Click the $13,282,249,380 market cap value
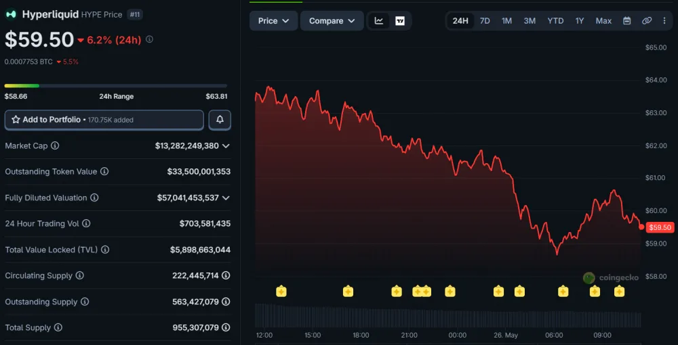Viewport: 678px width, 345px height. (x=187, y=145)
